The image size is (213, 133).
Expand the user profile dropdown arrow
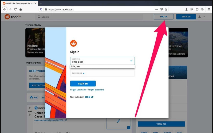204,17
